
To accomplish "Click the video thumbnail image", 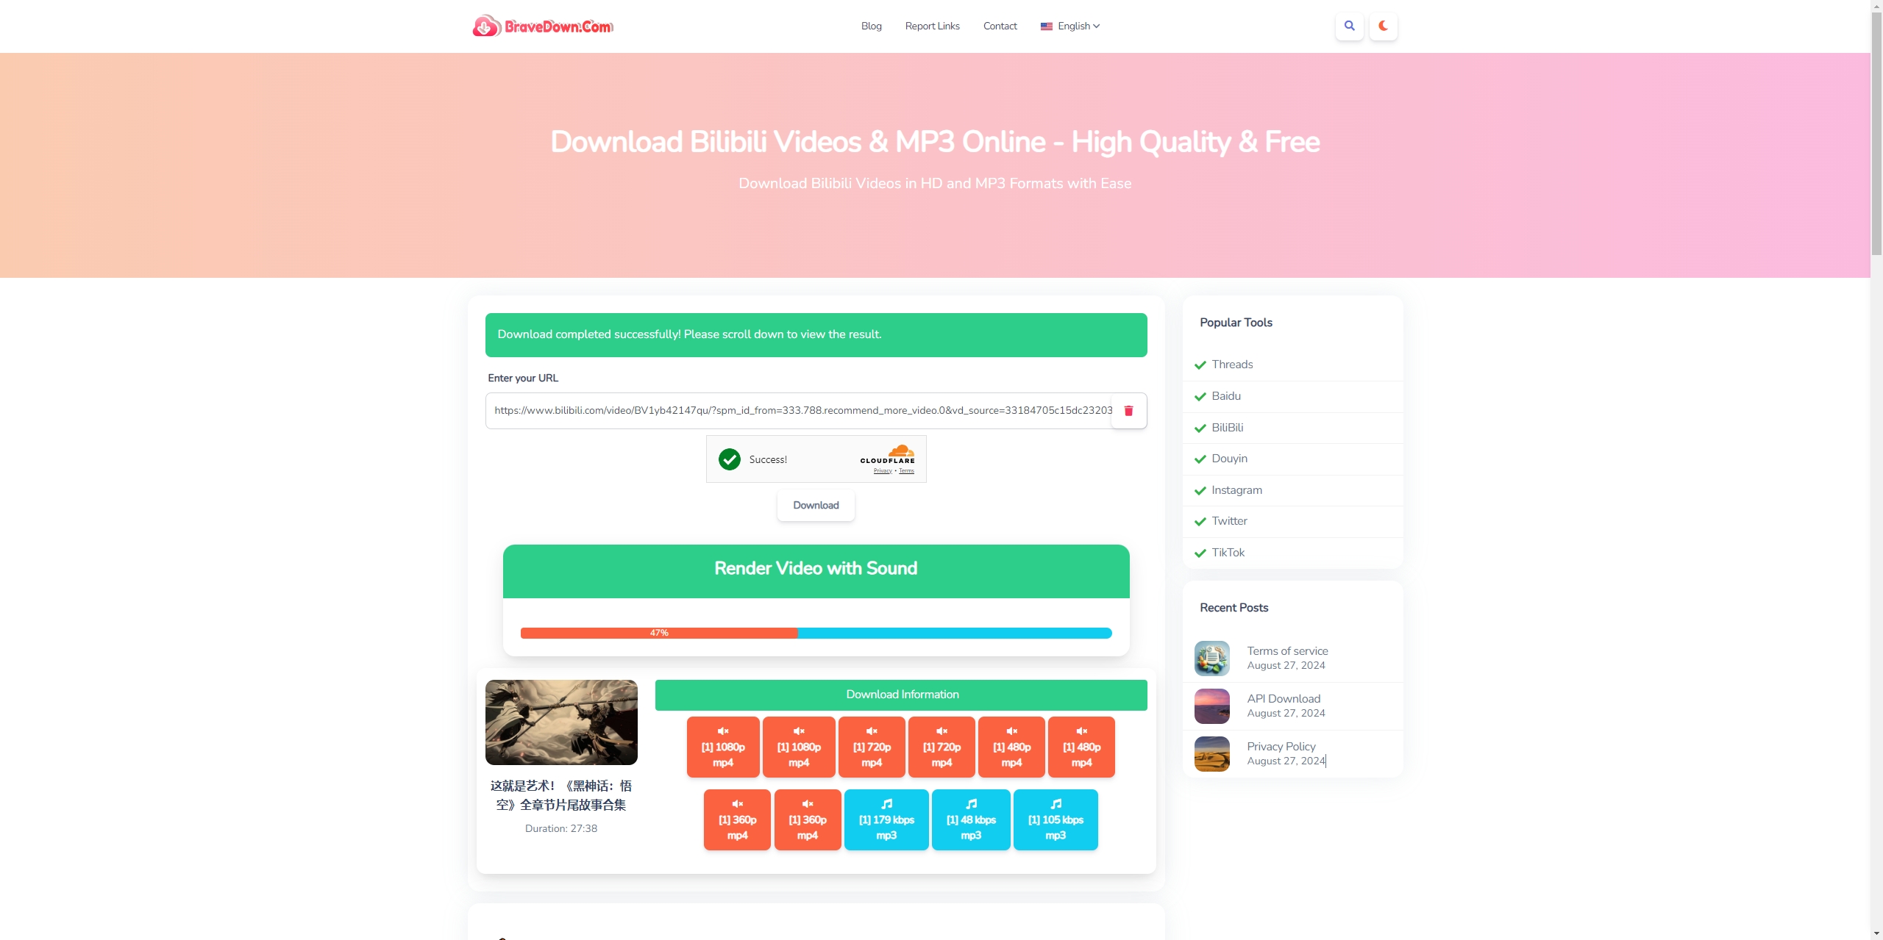I will pos(560,720).
